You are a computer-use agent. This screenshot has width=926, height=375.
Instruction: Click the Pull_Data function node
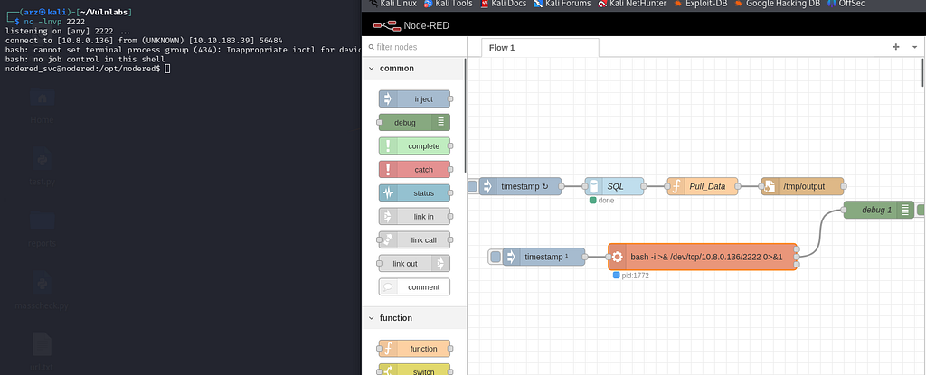703,186
